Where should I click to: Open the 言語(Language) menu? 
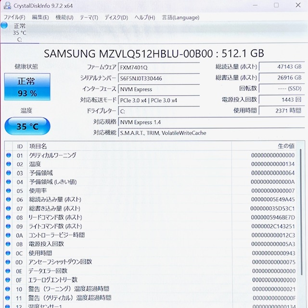pyautogui.click(x=180, y=17)
